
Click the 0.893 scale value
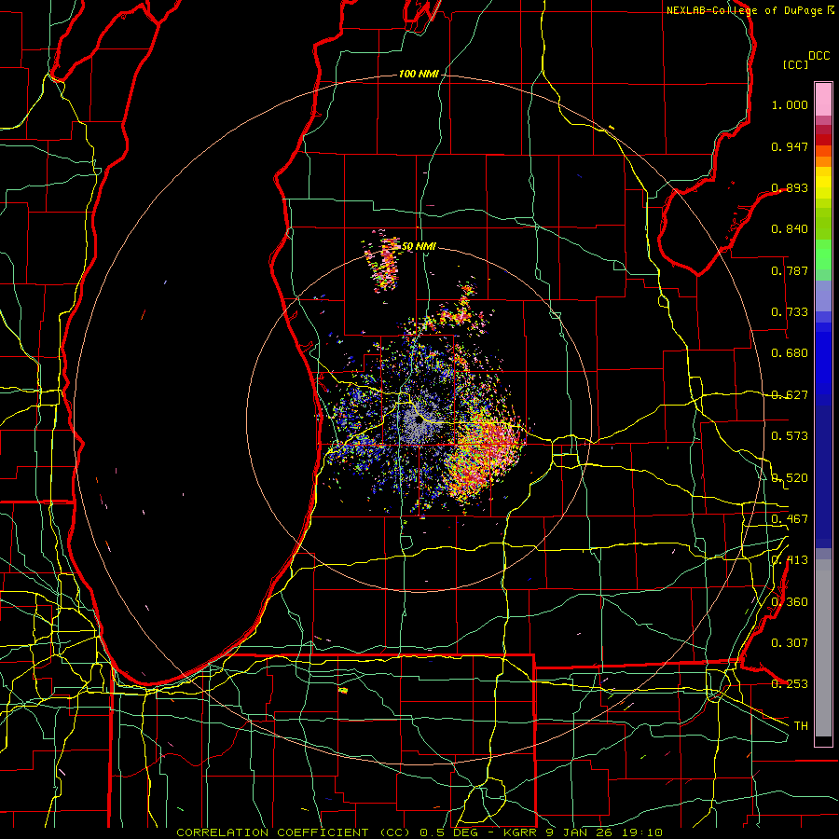(x=790, y=187)
